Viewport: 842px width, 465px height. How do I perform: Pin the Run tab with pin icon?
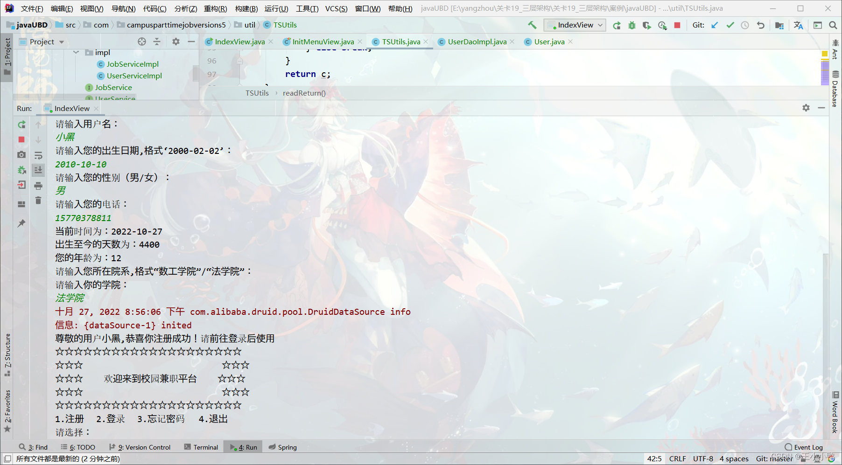pos(21,223)
